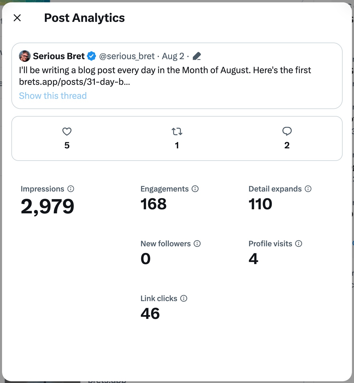Click the 2,979 impressions number
Screen dimensions: 354x383
[48, 206]
